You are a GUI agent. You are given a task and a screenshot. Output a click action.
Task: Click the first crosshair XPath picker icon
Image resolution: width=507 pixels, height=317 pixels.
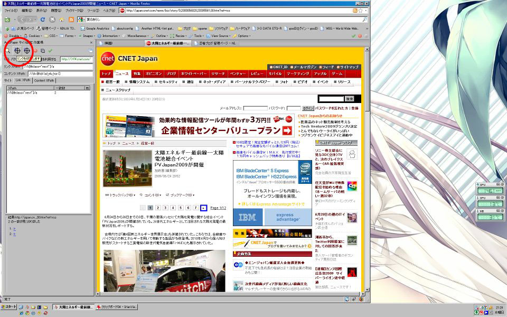[17, 51]
